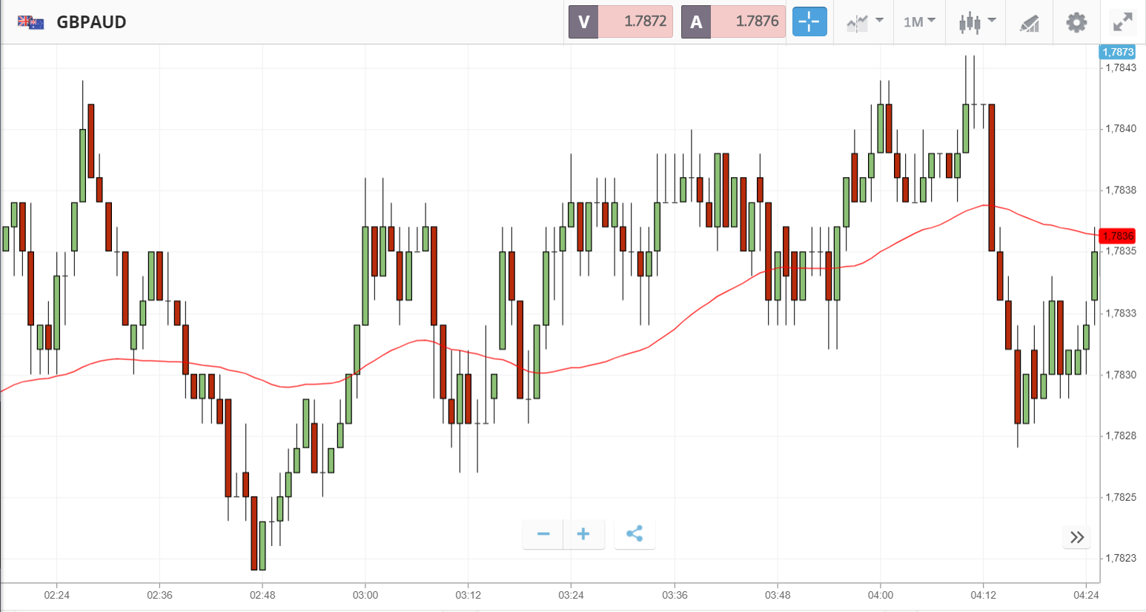Open chart settings gear
The width and height of the screenshot is (1146, 612).
(1076, 22)
